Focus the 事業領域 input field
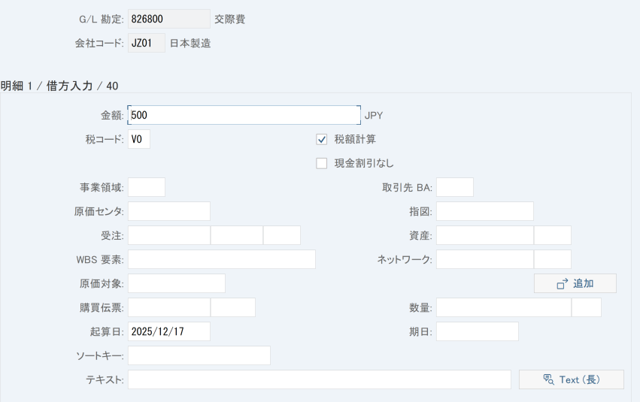640x402 pixels. point(147,187)
